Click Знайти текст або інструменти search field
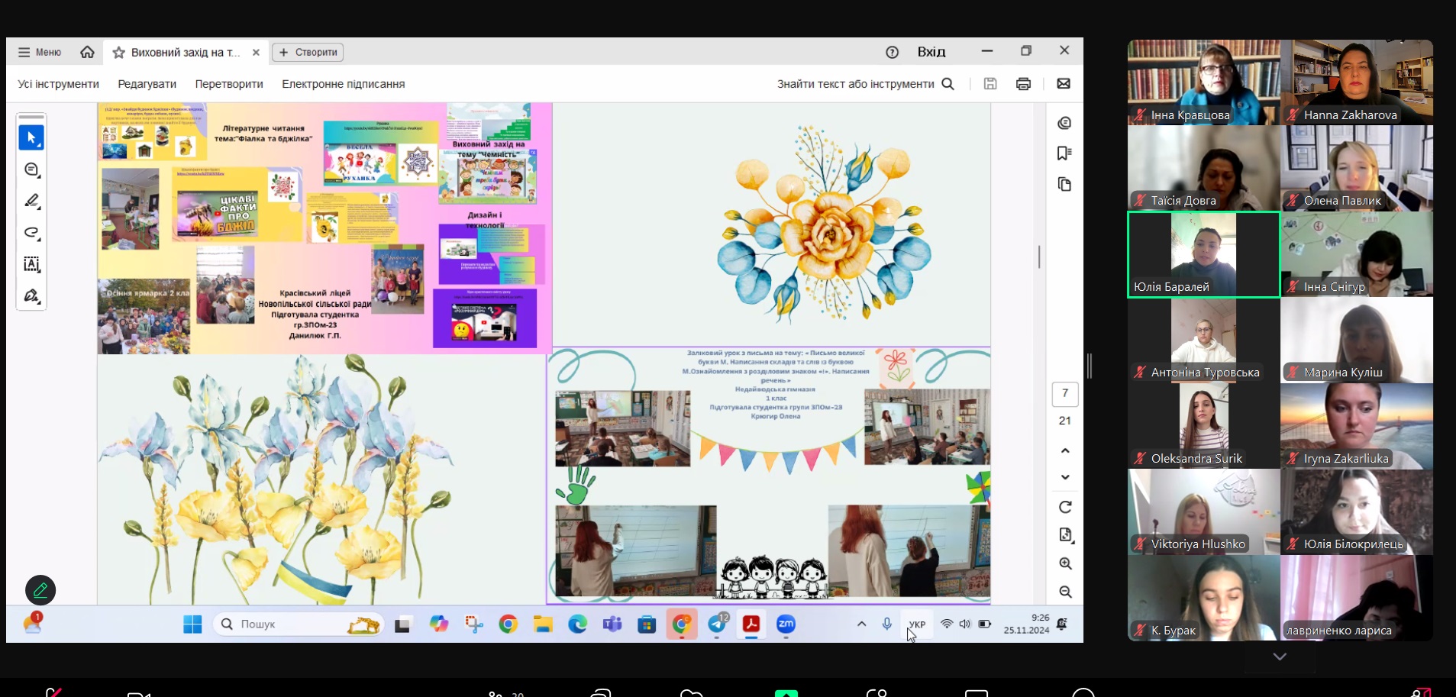The height and width of the screenshot is (697, 1456). coord(866,84)
